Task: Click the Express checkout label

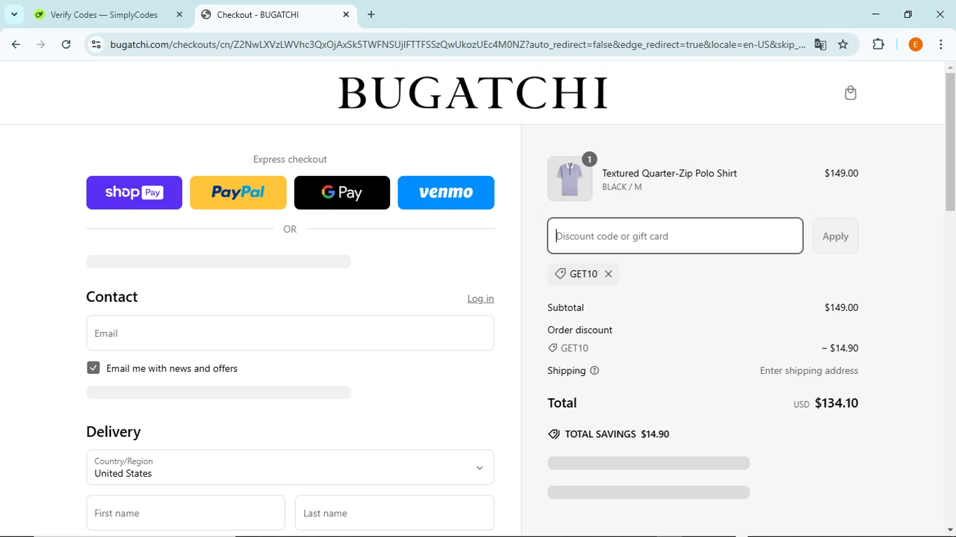Action: (x=290, y=159)
